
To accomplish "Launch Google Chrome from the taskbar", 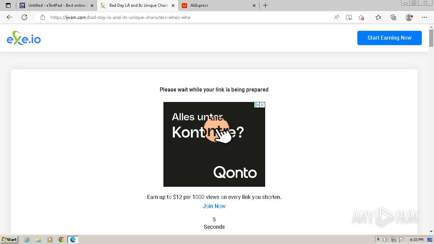I will tap(61, 240).
